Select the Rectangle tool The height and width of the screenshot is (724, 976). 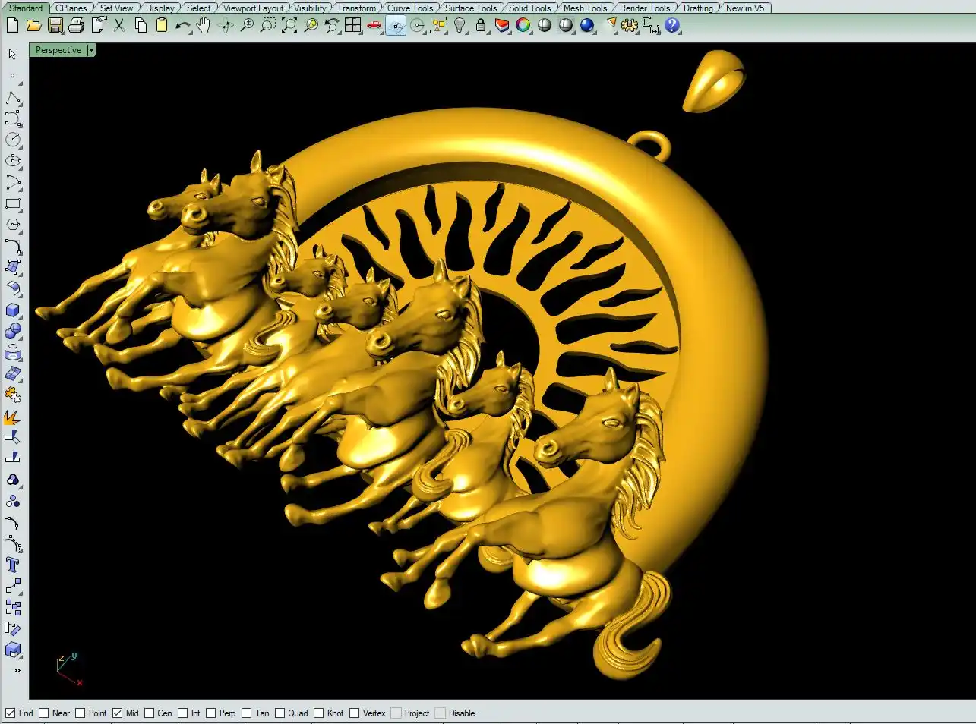13,204
